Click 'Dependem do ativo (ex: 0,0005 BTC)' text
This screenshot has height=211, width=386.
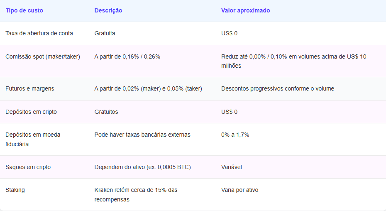point(142,167)
